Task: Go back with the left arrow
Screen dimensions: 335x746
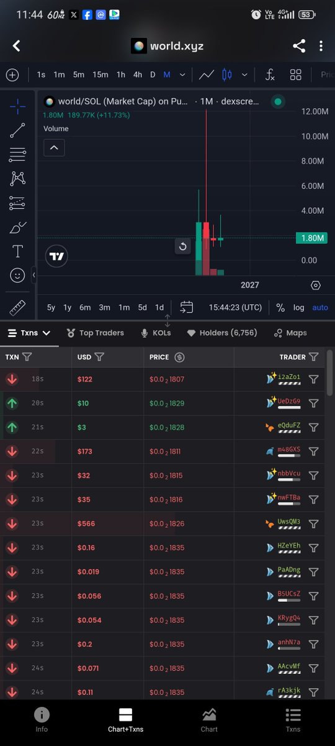Action: [x=17, y=46]
